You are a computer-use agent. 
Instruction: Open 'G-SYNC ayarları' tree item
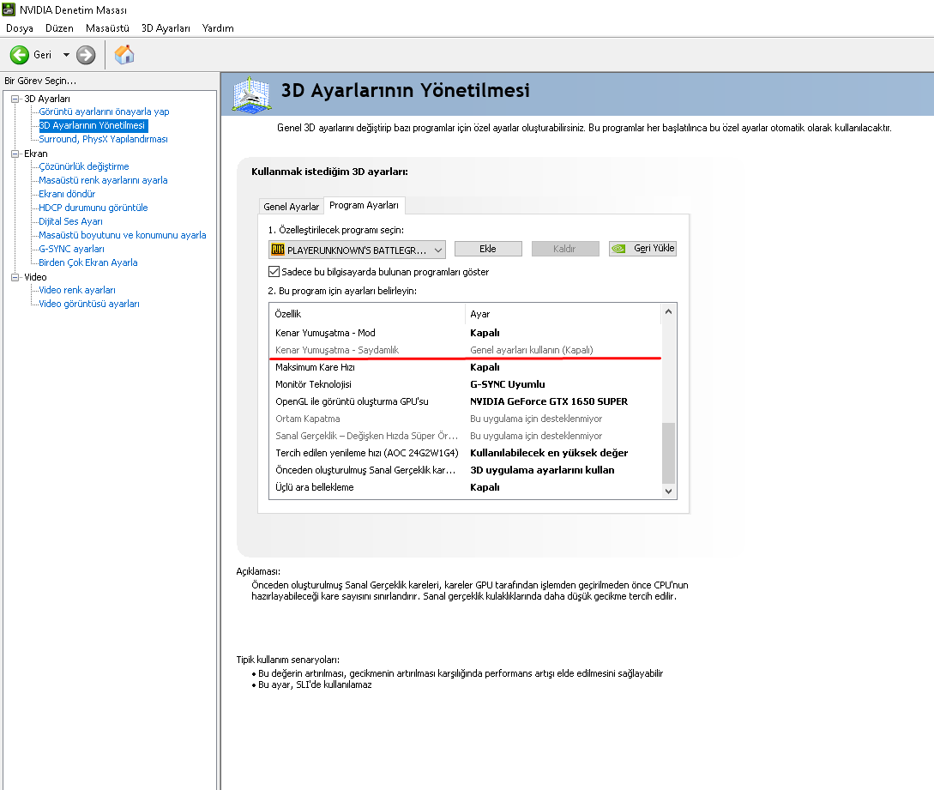71,249
